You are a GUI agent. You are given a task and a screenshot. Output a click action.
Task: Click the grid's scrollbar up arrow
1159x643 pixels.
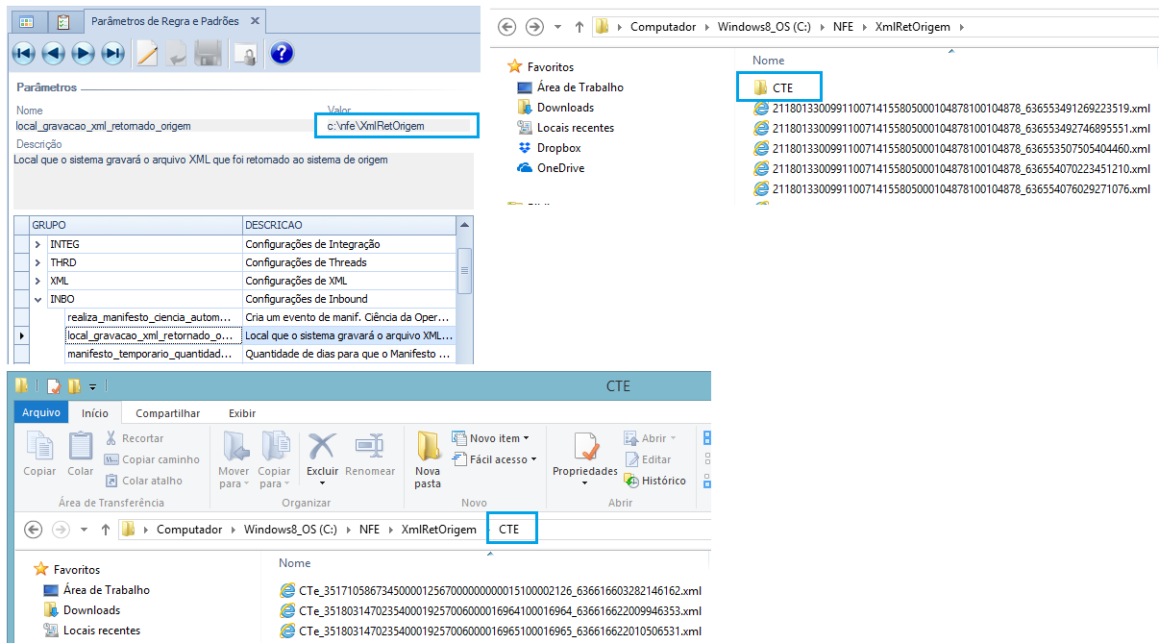tap(465, 224)
